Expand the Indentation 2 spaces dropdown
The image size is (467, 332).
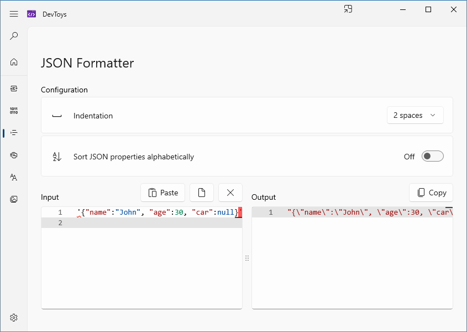(415, 115)
